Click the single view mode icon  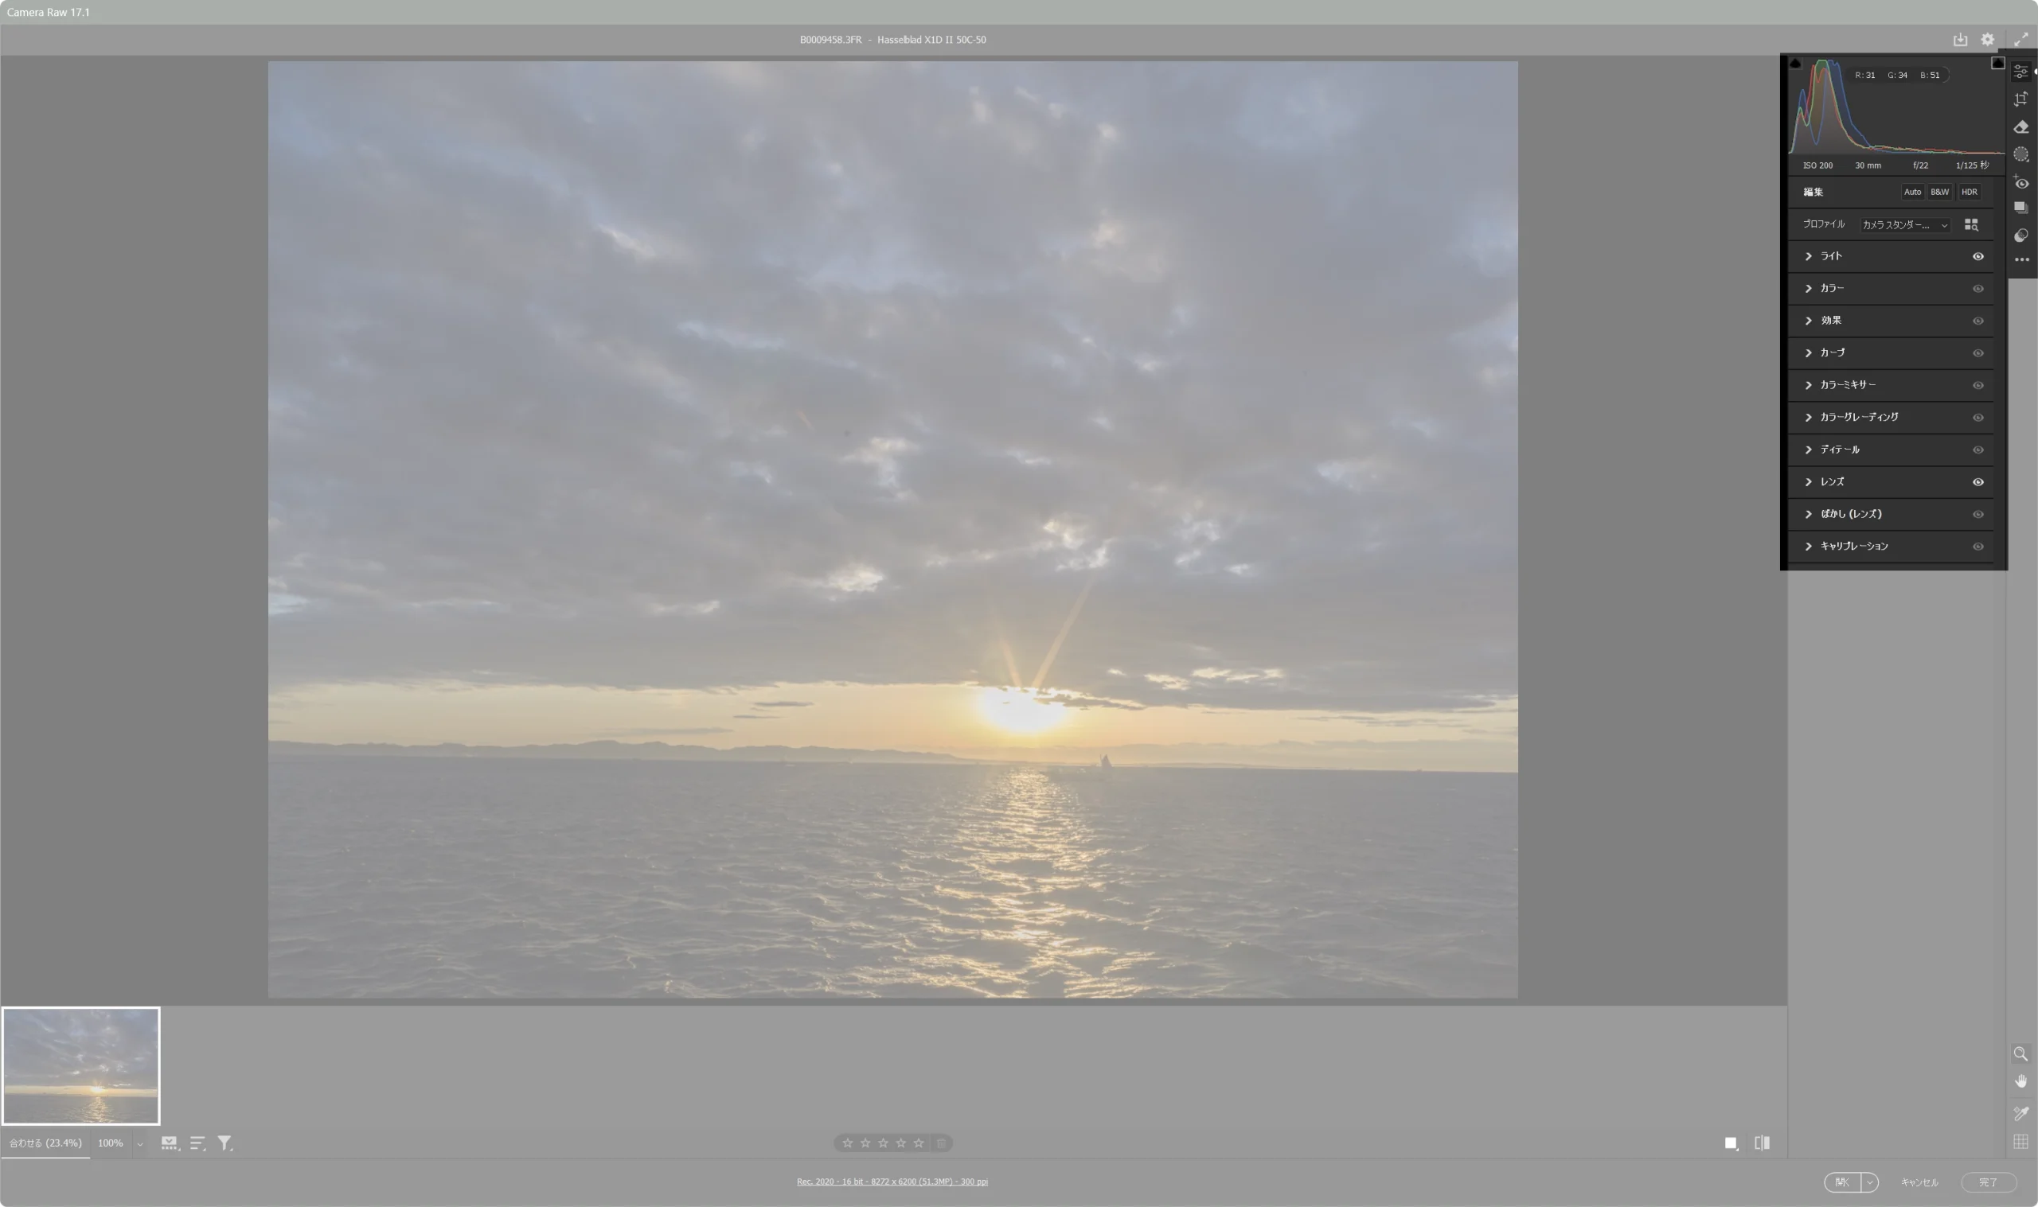1732,1143
